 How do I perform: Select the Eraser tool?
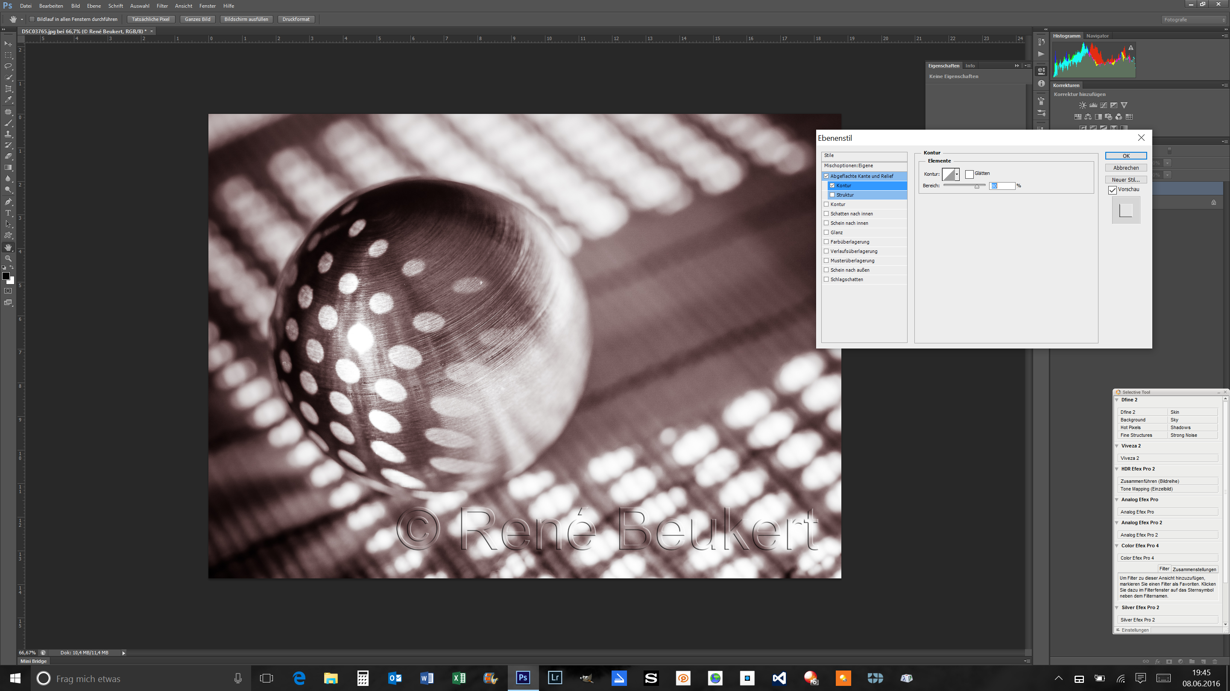click(x=9, y=156)
